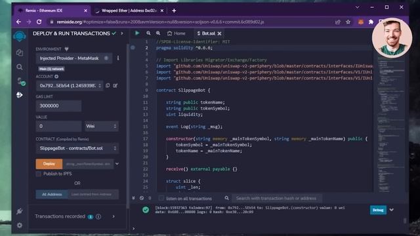Toggle the terminal collapse double-arrow icon

point(133,198)
